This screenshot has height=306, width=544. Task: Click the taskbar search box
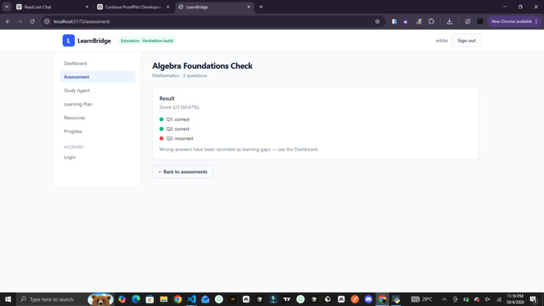[66, 299]
